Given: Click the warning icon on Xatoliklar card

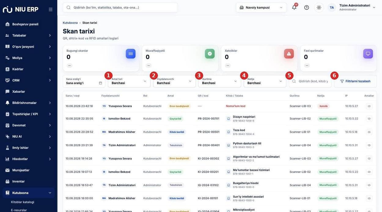Looking at the screenshot, I should click(x=289, y=54).
